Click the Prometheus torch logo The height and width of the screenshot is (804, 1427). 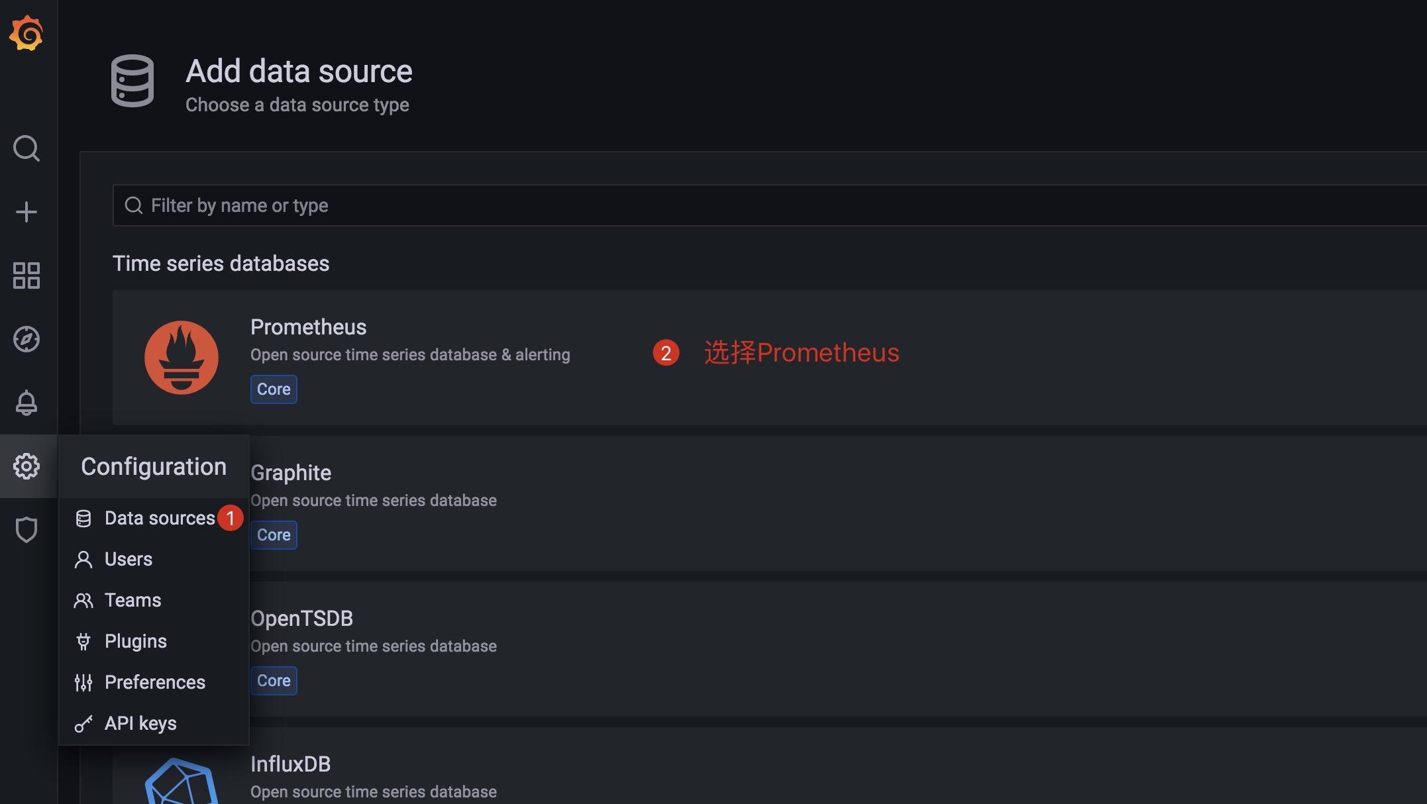point(182,358)
